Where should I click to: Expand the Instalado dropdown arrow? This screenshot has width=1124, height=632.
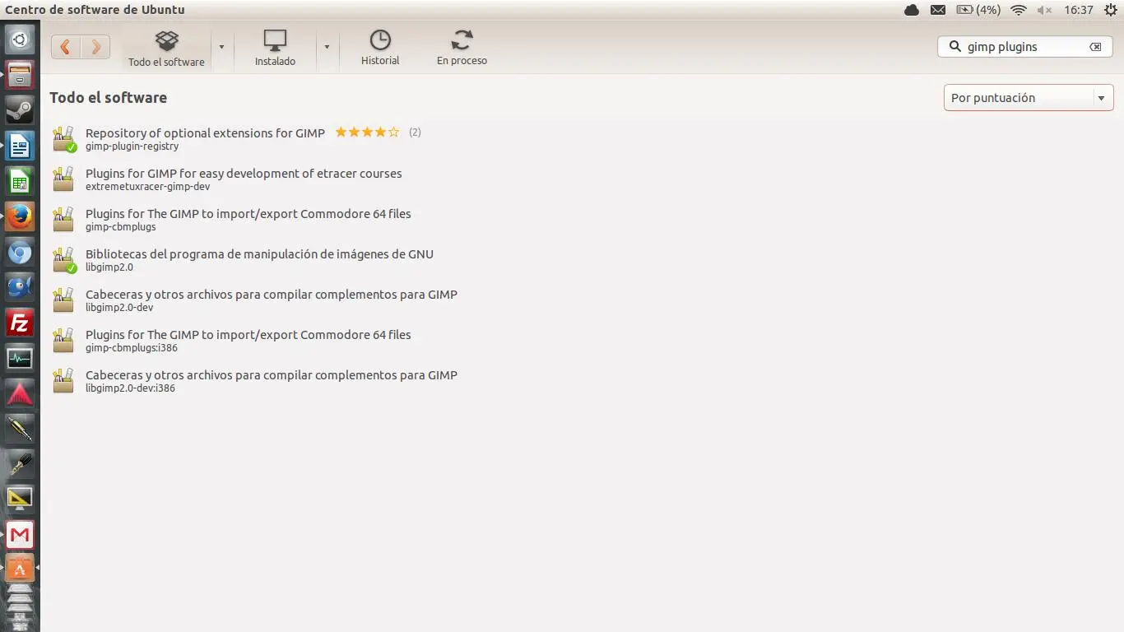point(327,48)
